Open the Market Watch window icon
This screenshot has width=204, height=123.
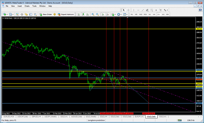click(17, 14)
